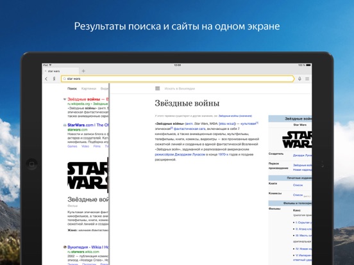
Task: Open the red 'Звёздные войны' Wikipedia result
Action: click(x=88, y=99)
